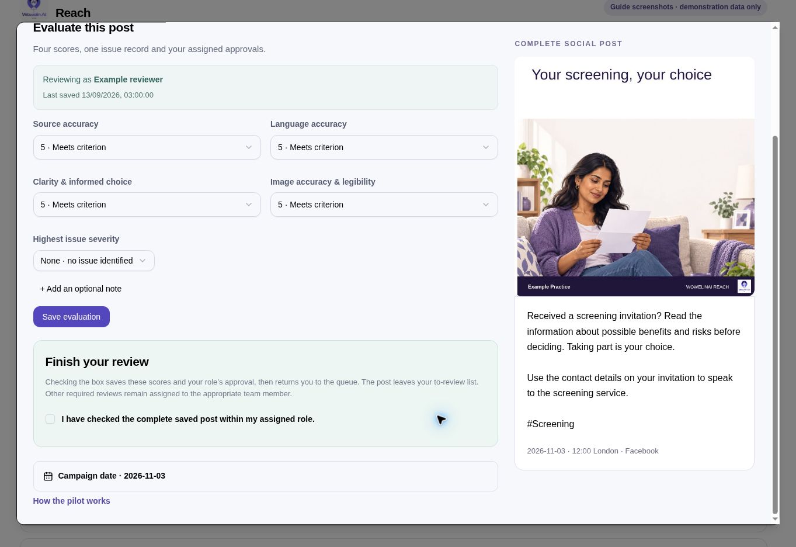Click the Wowelinai Reach logo badge on post image
The image size is (796, 547).
[x=744, y=286]
